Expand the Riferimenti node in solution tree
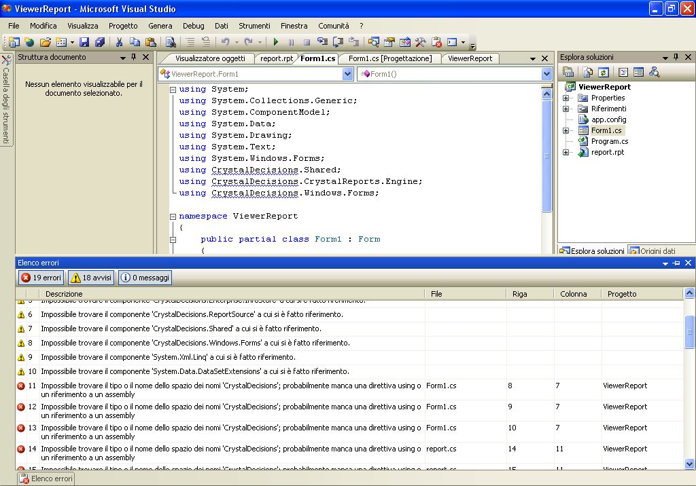Viewport: 696px width, 486px height. click(566, 109)
